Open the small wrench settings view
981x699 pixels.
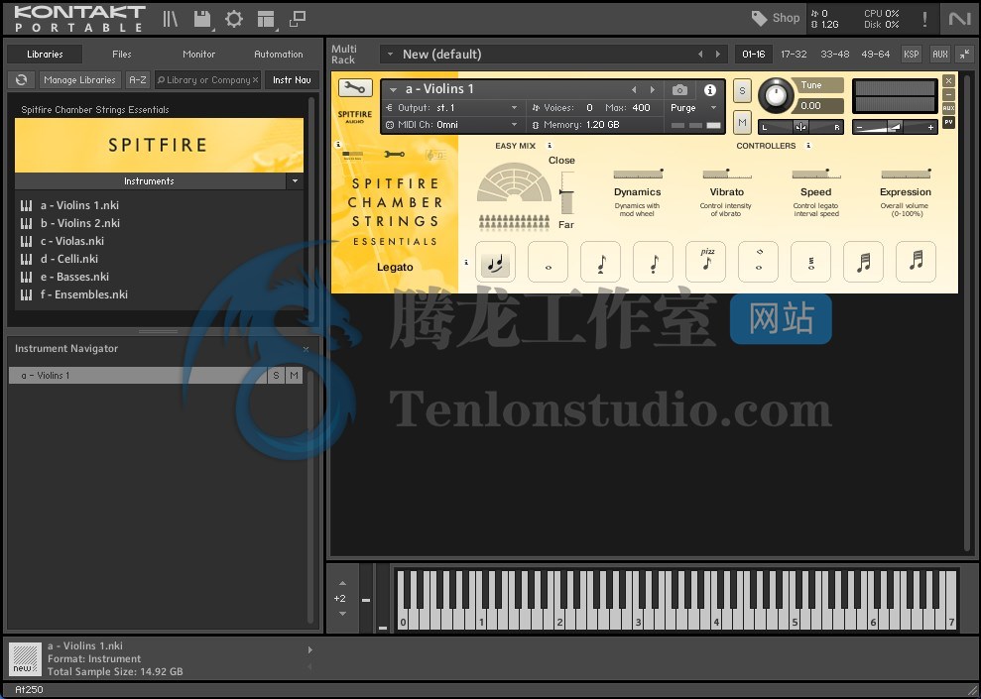(394, 154)
